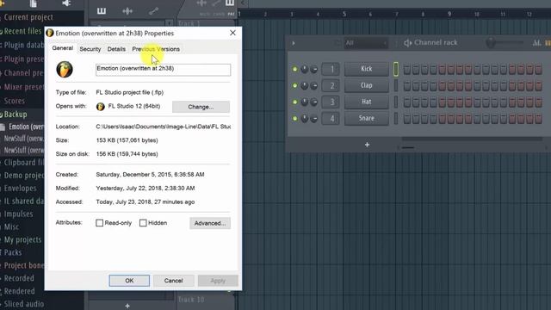Click the browser file icon at top

click(33, 3)
